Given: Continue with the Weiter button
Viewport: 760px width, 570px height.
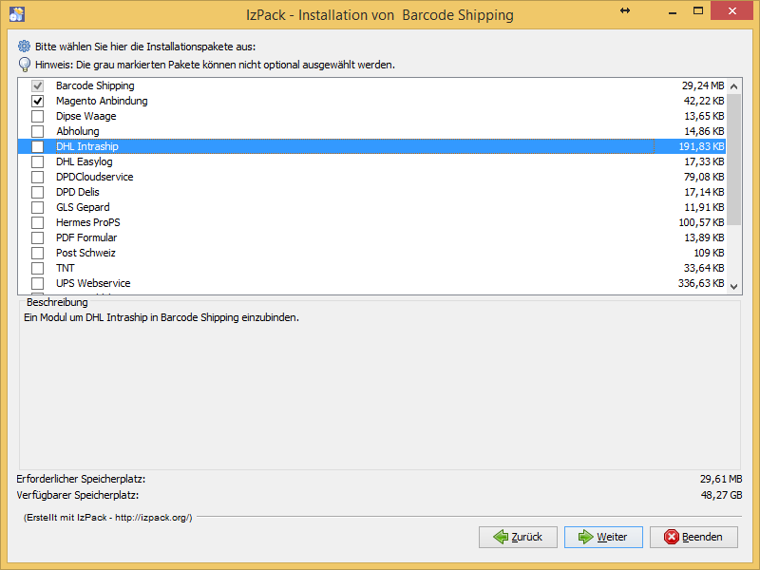Looking at the screenshot, I should coord(603,537).
